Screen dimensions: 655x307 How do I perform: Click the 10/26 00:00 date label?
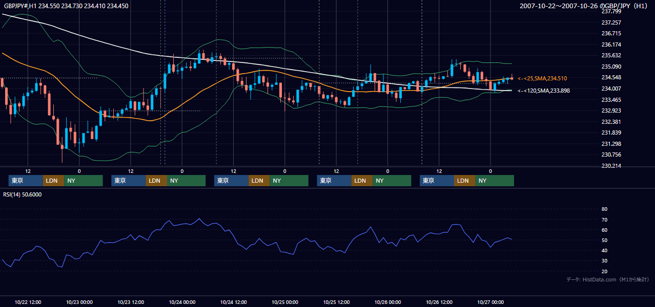(x=387, y=302)
